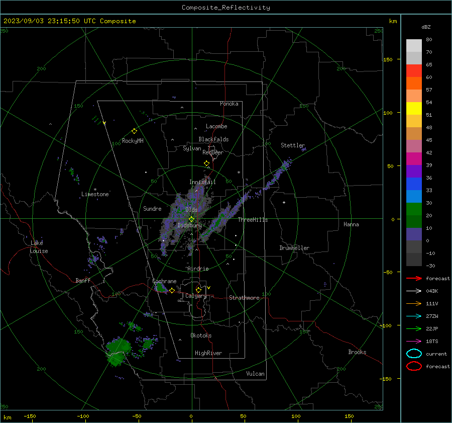Click the Drumheller city label
452x423 pixels.
tap(294, 248)
